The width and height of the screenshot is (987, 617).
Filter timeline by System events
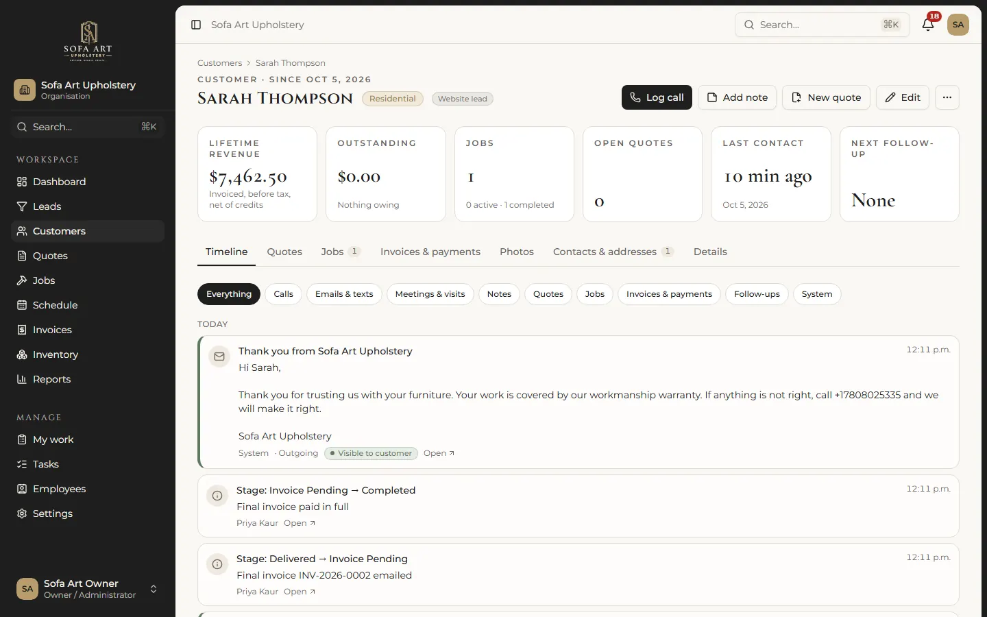tap(817, 294)
